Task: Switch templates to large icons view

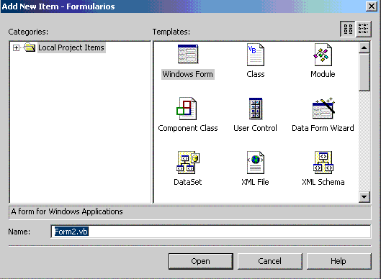Action: tap(348, 29)
